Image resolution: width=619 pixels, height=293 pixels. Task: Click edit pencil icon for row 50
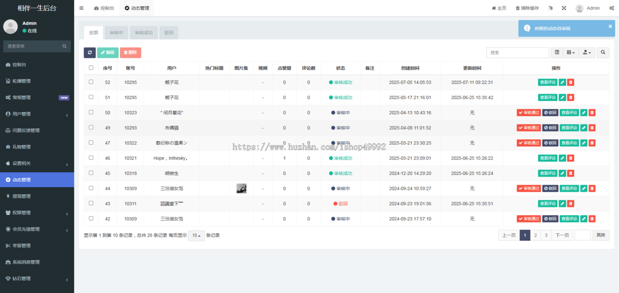[x=584, y=112]
